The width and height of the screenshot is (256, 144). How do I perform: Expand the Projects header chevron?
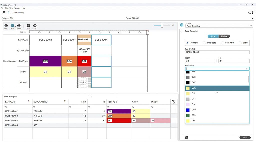253,19
